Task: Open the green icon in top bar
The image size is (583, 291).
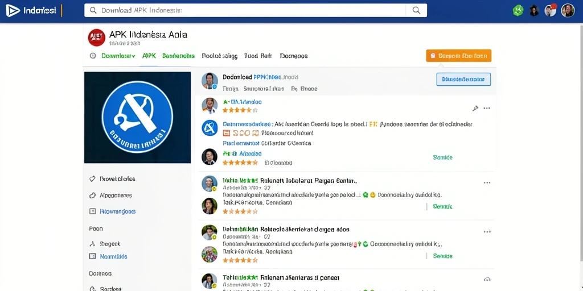Action: pos(518,10)
